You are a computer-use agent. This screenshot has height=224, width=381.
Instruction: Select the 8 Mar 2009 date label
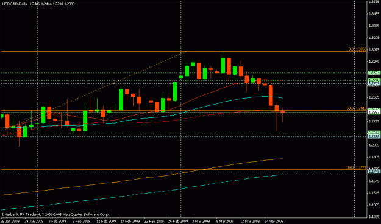[x=225, y=221]
